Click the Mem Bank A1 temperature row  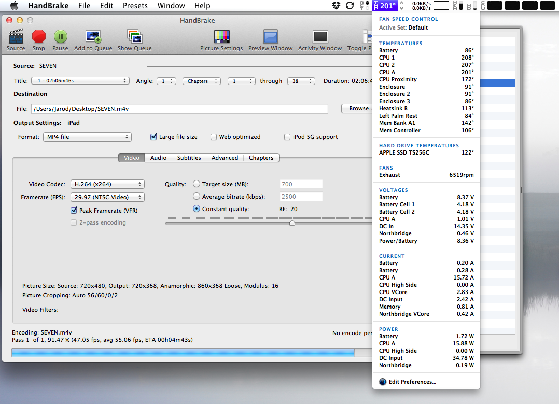426,123
